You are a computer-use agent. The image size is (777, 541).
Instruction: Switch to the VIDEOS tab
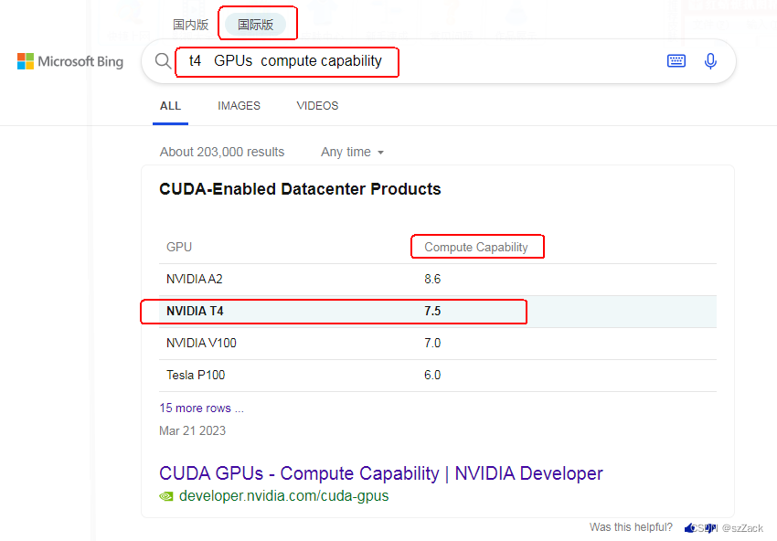point(317,105)
